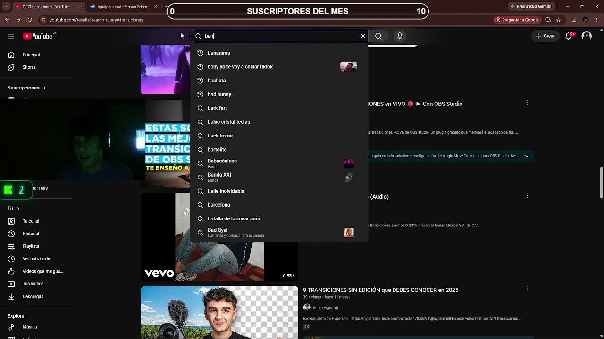Close the 'transiciones - YouTube' tab
Viewport: 604px width, 339px height.
[x=81, y=7]
